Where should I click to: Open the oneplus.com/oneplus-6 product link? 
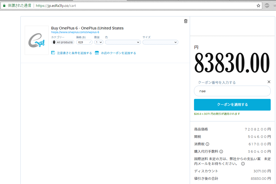click(75, 32)
